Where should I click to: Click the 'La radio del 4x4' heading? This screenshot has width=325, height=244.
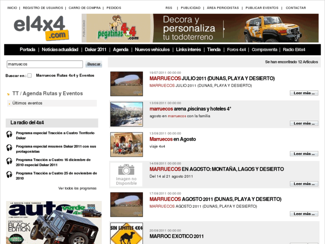coord(27,123)
